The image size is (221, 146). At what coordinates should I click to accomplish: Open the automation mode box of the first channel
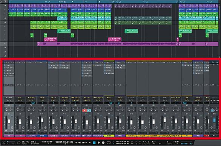pyautogui.click(x=9, y=133)
